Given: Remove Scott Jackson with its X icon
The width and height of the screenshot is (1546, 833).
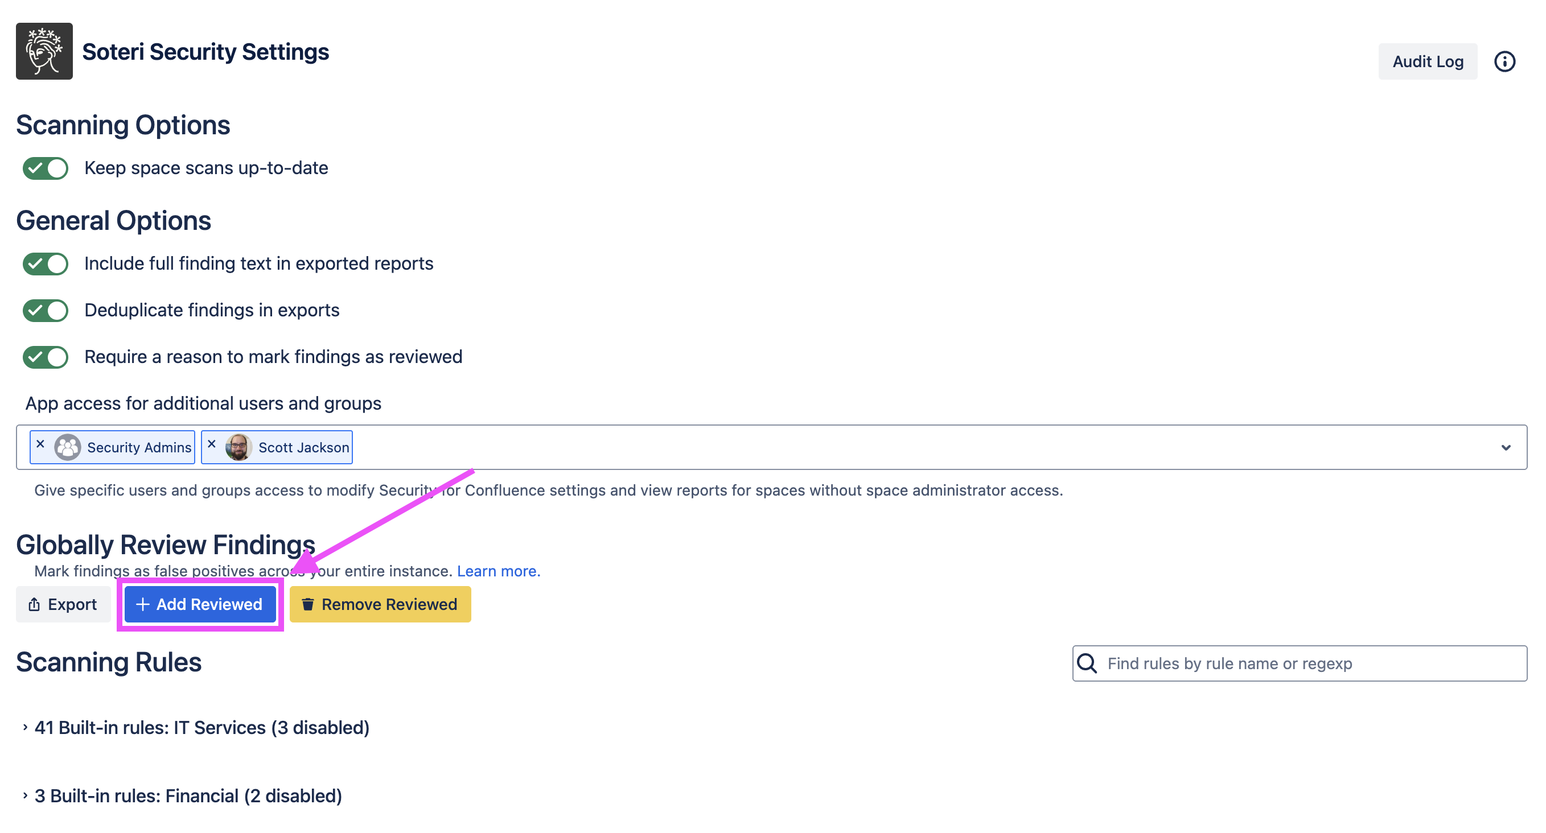Looking at the screenshot, I should (x=211, y=444).
